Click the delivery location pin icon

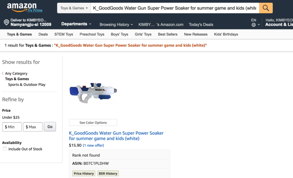(6, 22)
